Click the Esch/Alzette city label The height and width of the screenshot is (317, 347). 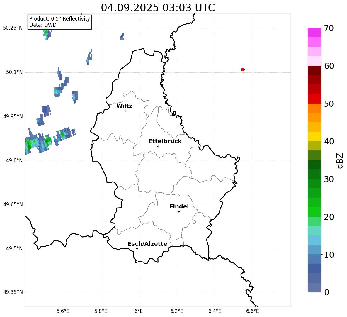click(147, 244)
